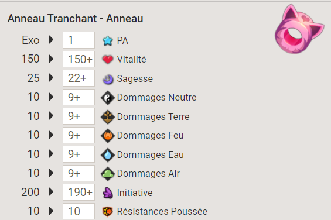Image resolution: width=331 pixels, height=220 pixels.
Task: Click the purple moon Sagesse icon
Action: pyautogui.click(x=108, y=80)
